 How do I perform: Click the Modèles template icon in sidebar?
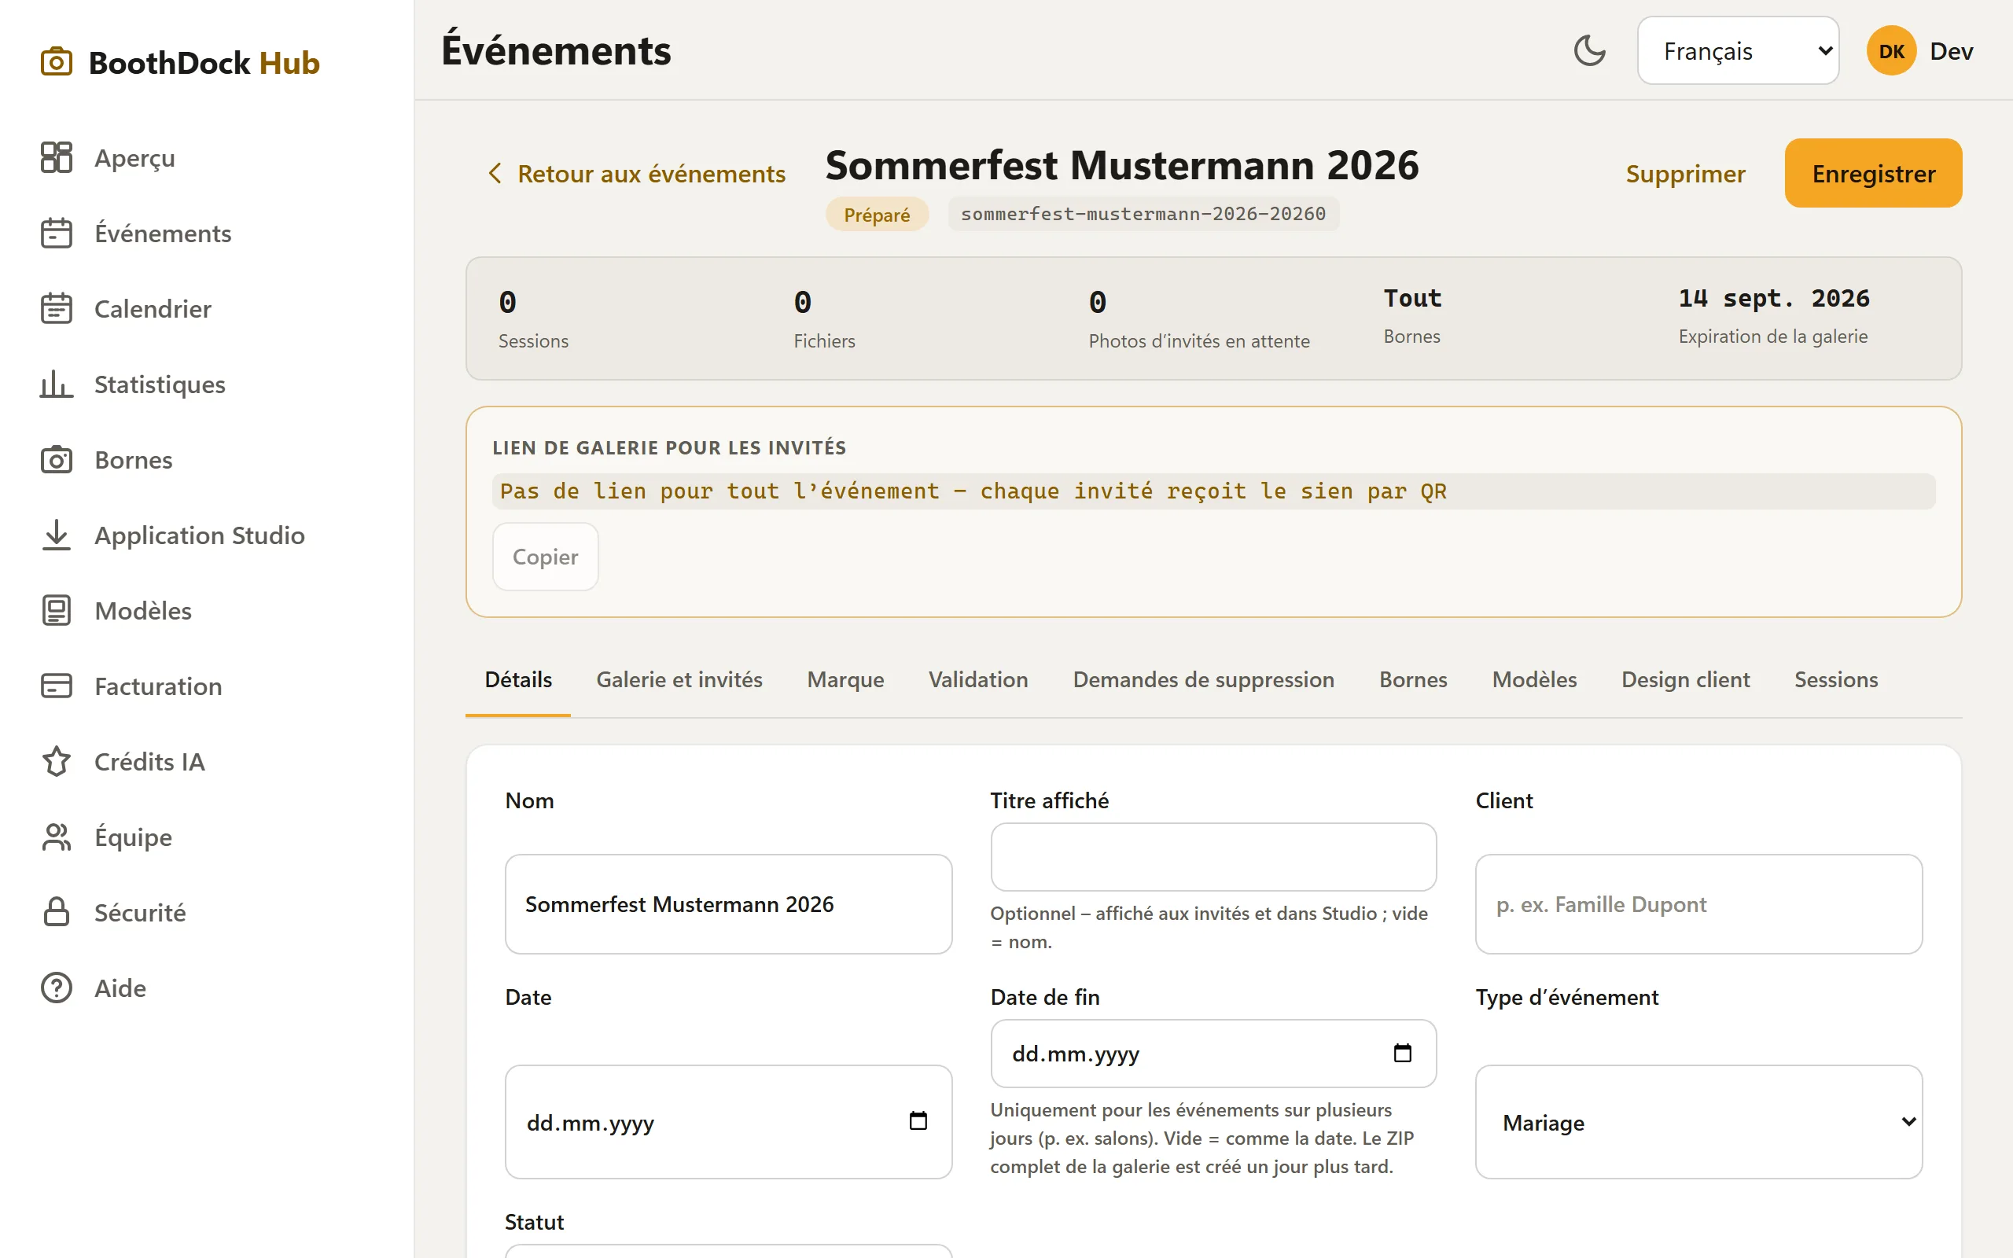[57, 611]
